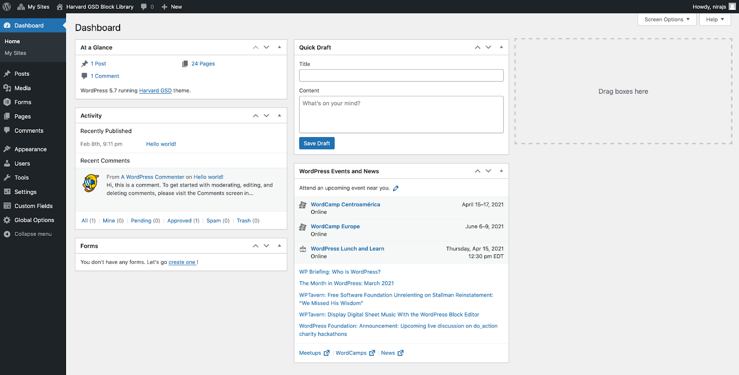Click the edit location pencil icon

click(396, 188)
